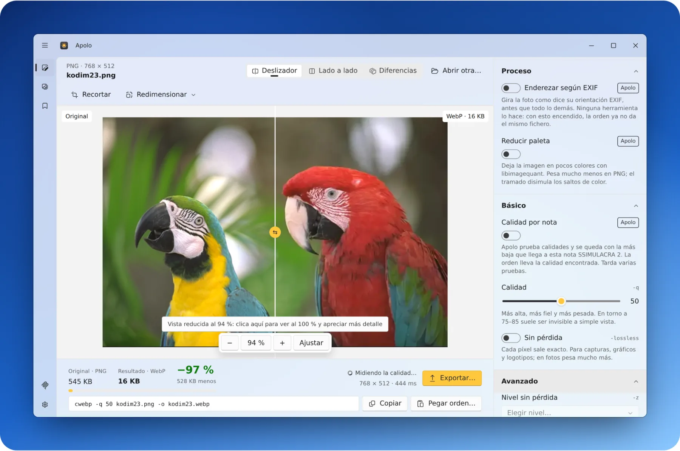Click the Exportar… button
This screenshot has width=680, height=451.
(452, 378)
